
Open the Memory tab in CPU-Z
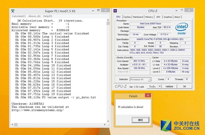coord(149,17)
